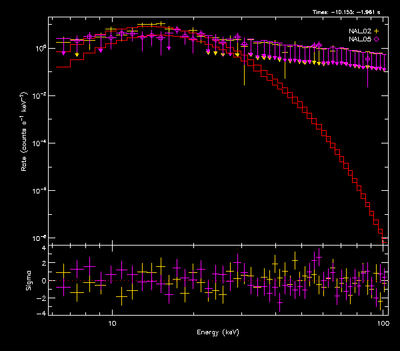Select the NAI_05 legend label
This screenshot has width=400, height=351.
tap(359, 40)
